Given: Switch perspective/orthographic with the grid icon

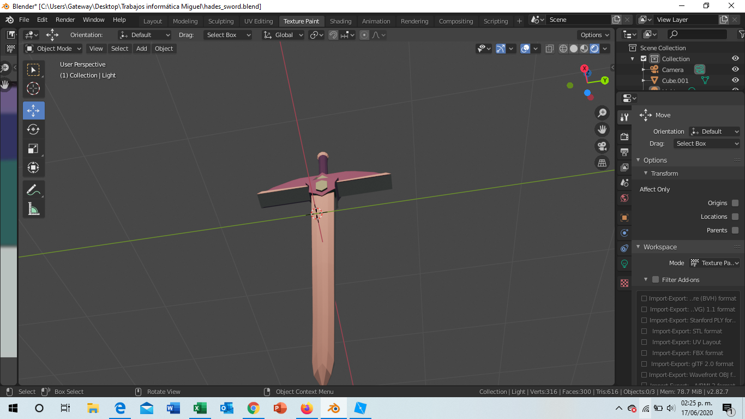Looking at the screenshot, I should (602, 163).
